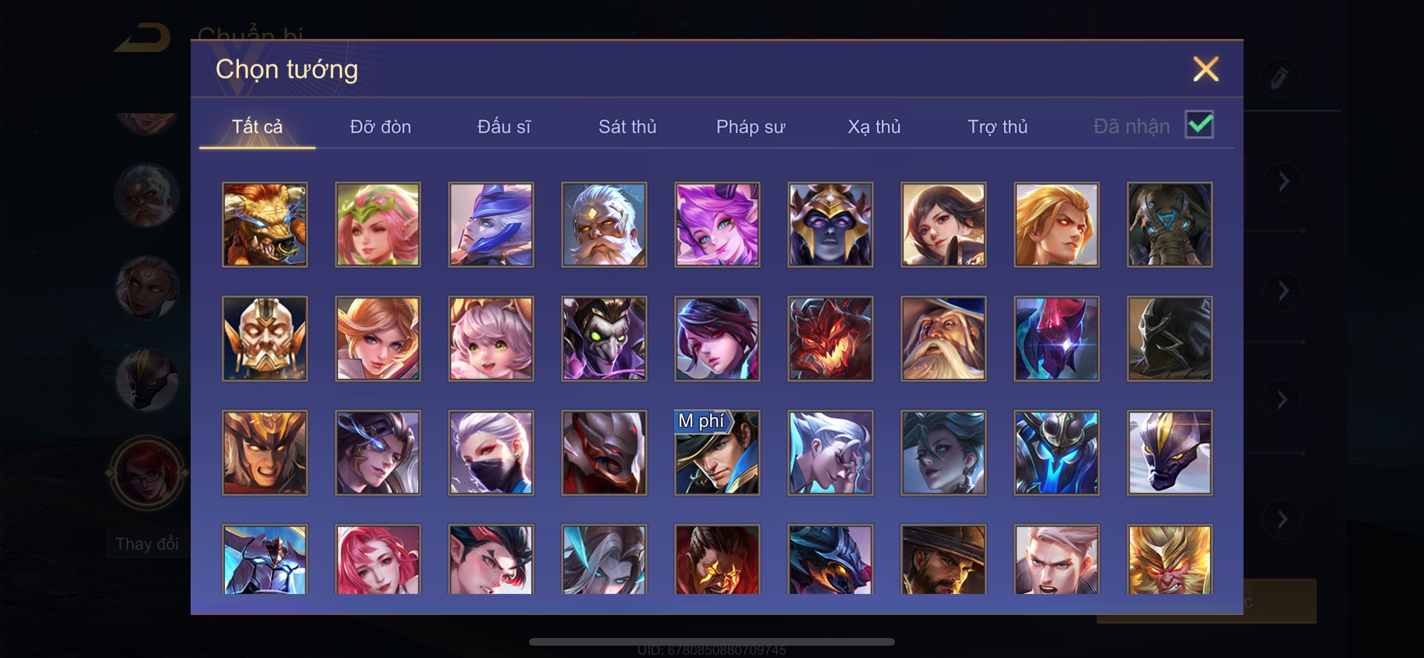This screenshot has width=1424, height=658.
Task: Choose the wizard with pointed hat and beard
Action: click(943, 339)
